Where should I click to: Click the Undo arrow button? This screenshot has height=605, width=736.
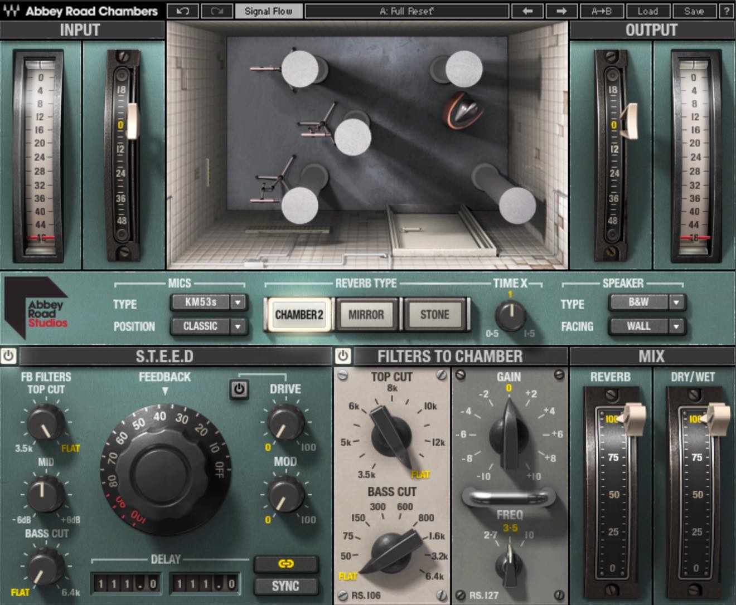pos(182,11)
